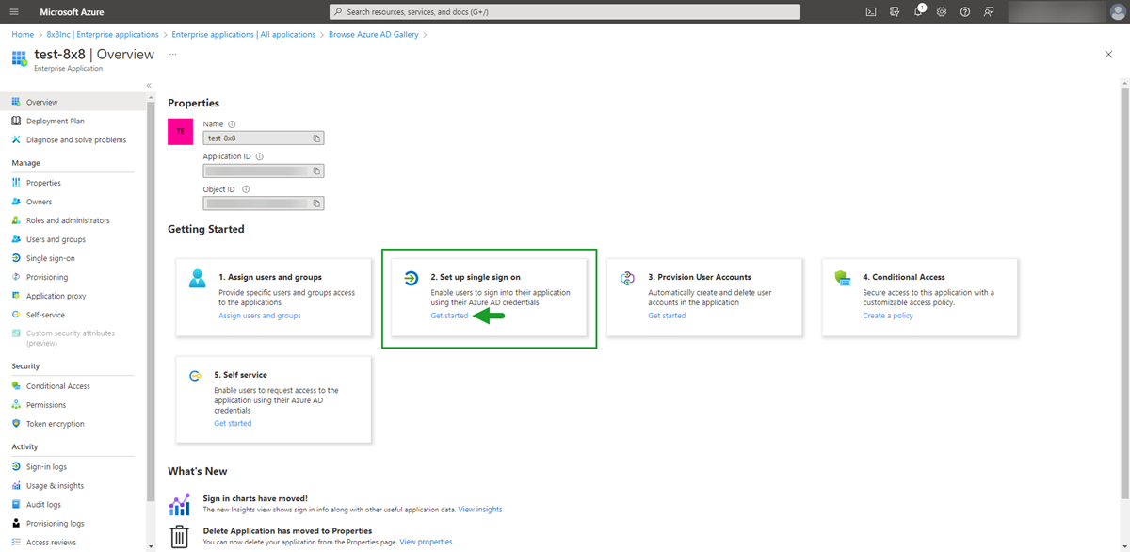1130x552 pixels.
Task: Click the notifications bell icon
Action: [919, 11]
